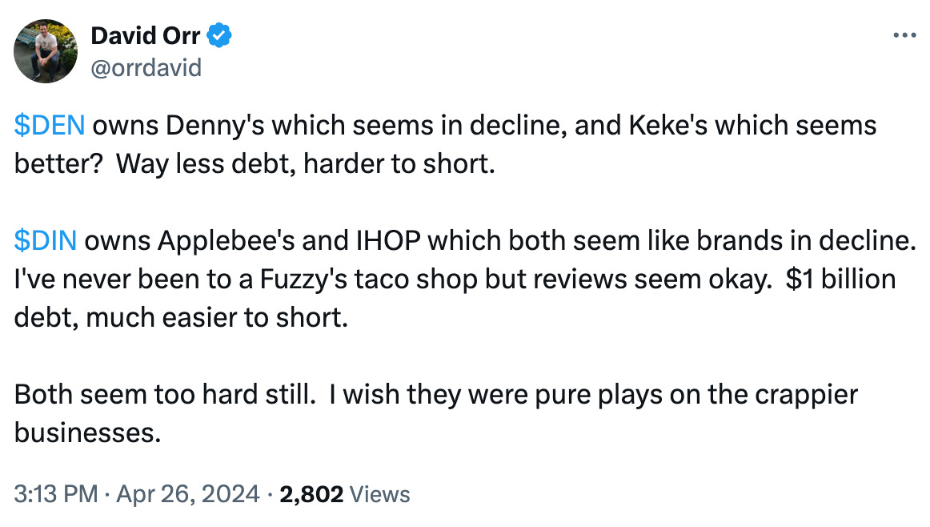Open David Orr's profile picture
Viewport: 930px width, 527px height.
46,51
